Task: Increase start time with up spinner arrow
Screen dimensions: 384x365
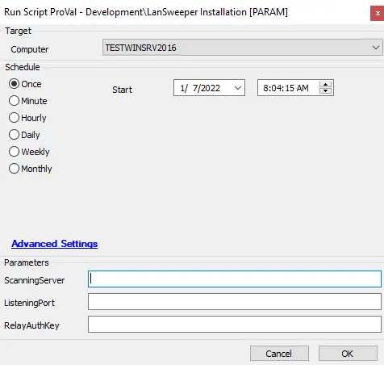Action: [326, 85]
